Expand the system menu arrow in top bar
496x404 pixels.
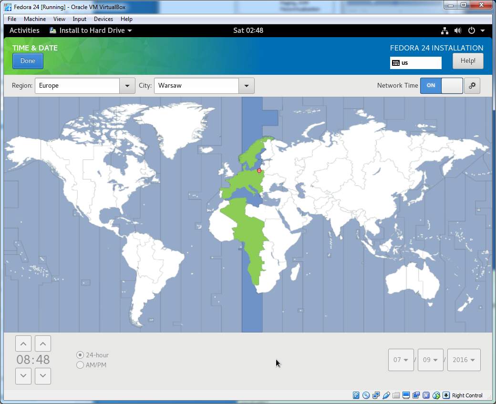click(x=483, y=30)
